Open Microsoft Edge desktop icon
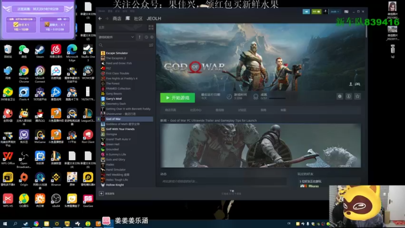 point(72,53)
